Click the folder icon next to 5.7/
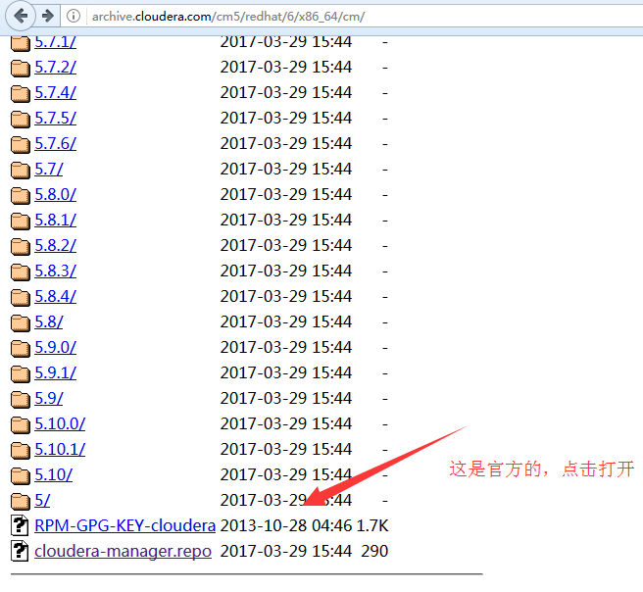The height and width of the screenshot is (592, 643). tap(20, 170)
